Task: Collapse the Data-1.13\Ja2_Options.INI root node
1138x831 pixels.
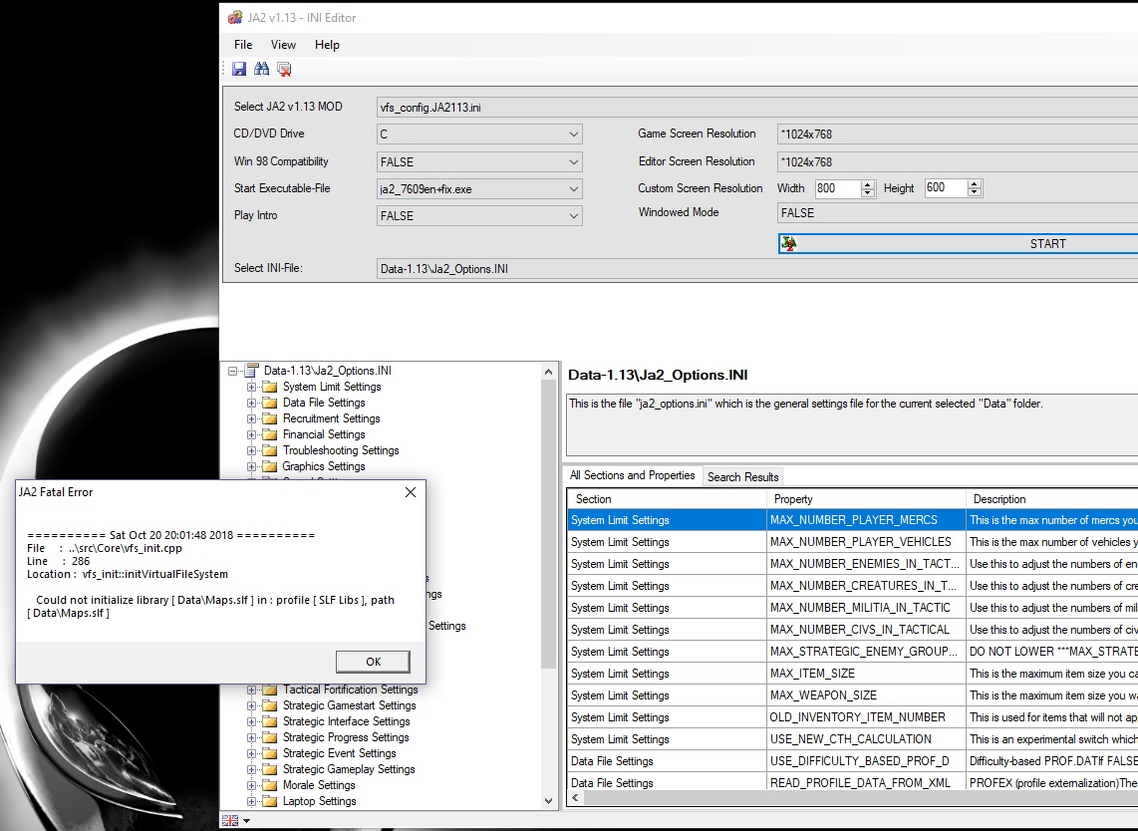Action: [x=232, y=371]
